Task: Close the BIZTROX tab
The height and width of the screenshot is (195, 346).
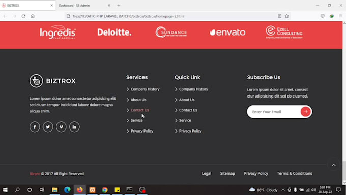Action: [52, 6]
